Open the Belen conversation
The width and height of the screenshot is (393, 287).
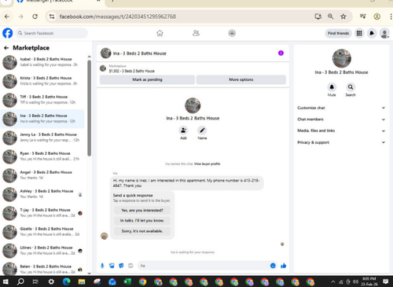[x=42, y=268]
